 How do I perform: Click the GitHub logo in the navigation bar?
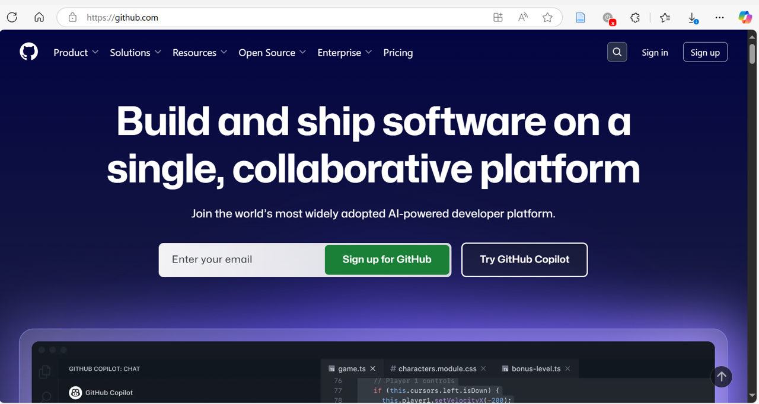[28, 52]
